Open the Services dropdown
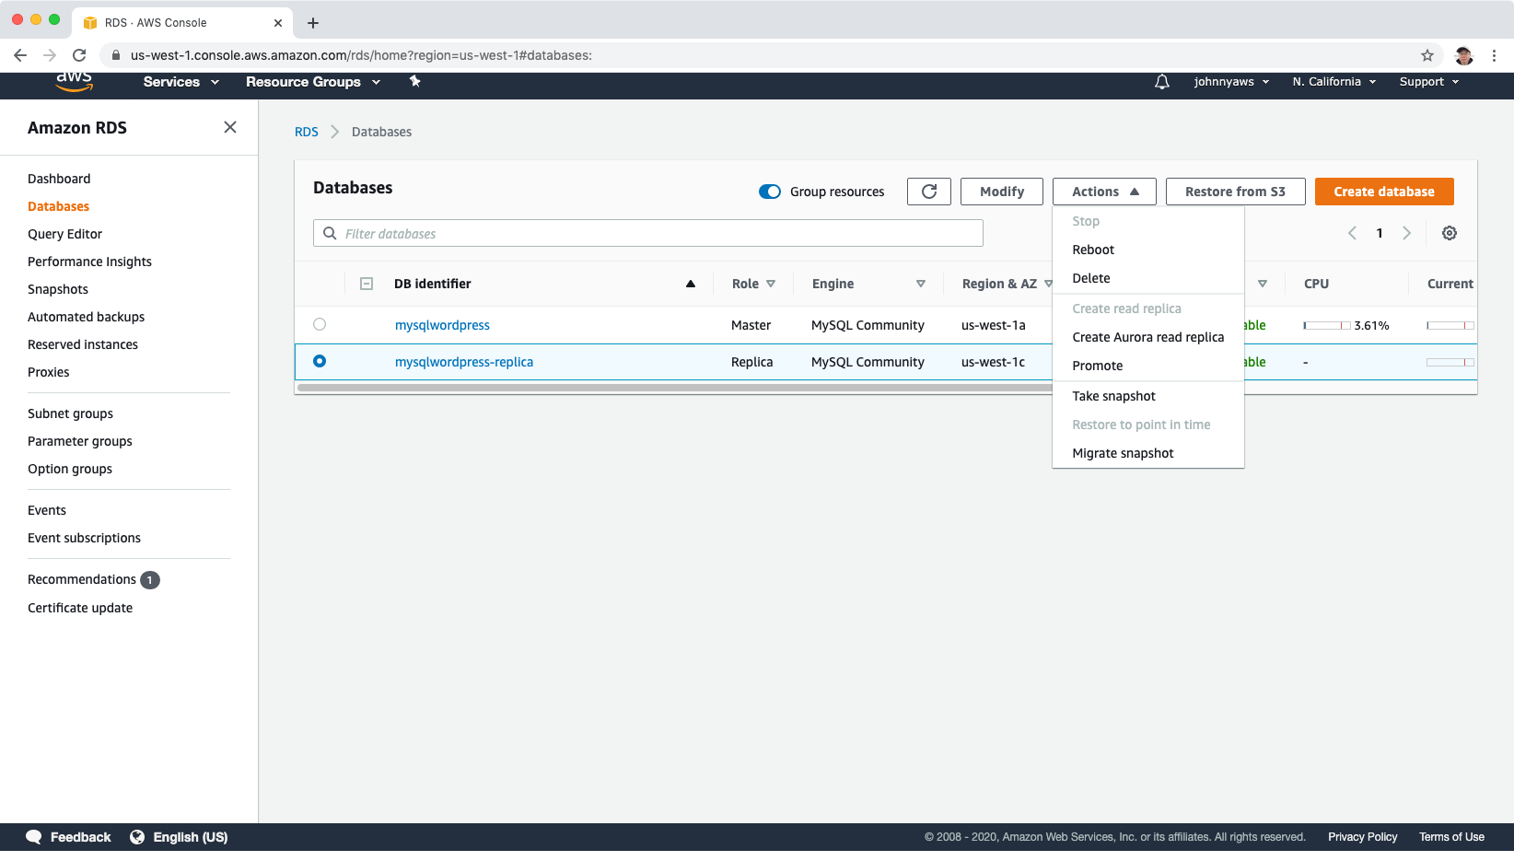 (x=181, y=82)
